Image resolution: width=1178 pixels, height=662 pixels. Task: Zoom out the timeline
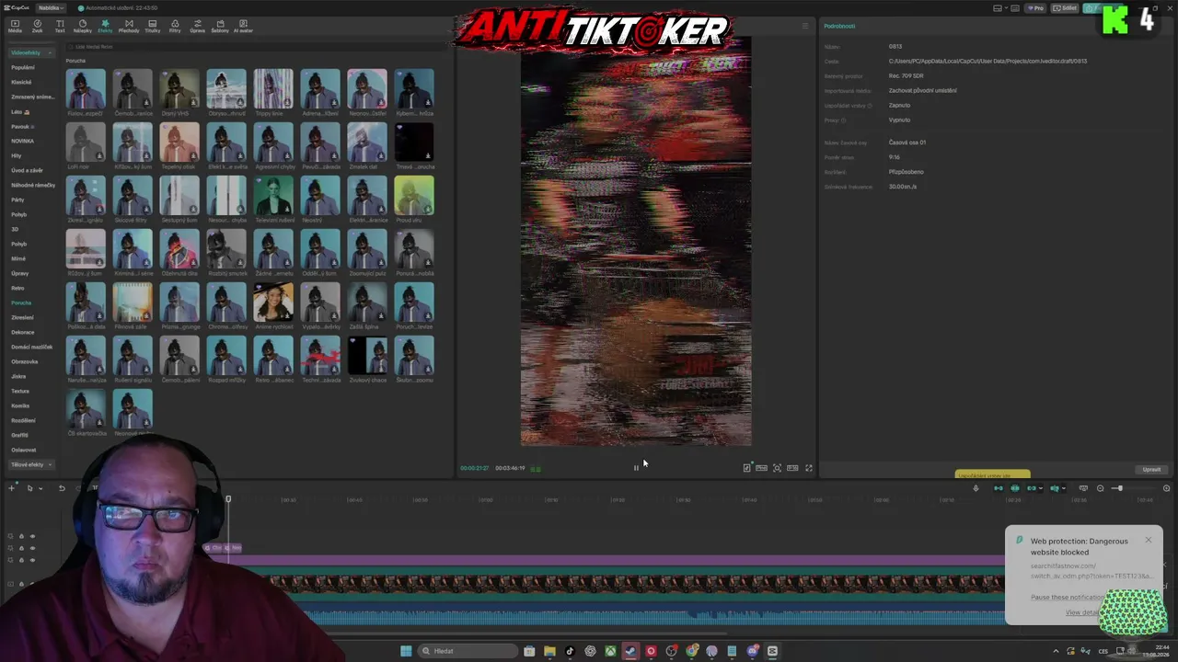(1100, 488)
